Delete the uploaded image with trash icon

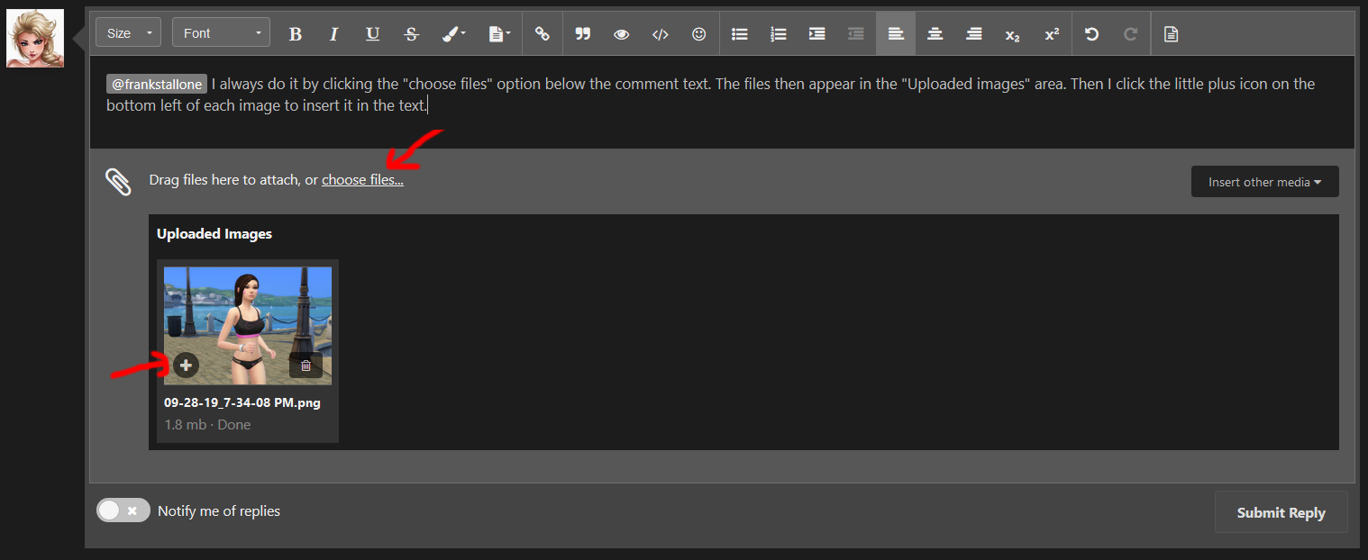click(x=306, y=366)
